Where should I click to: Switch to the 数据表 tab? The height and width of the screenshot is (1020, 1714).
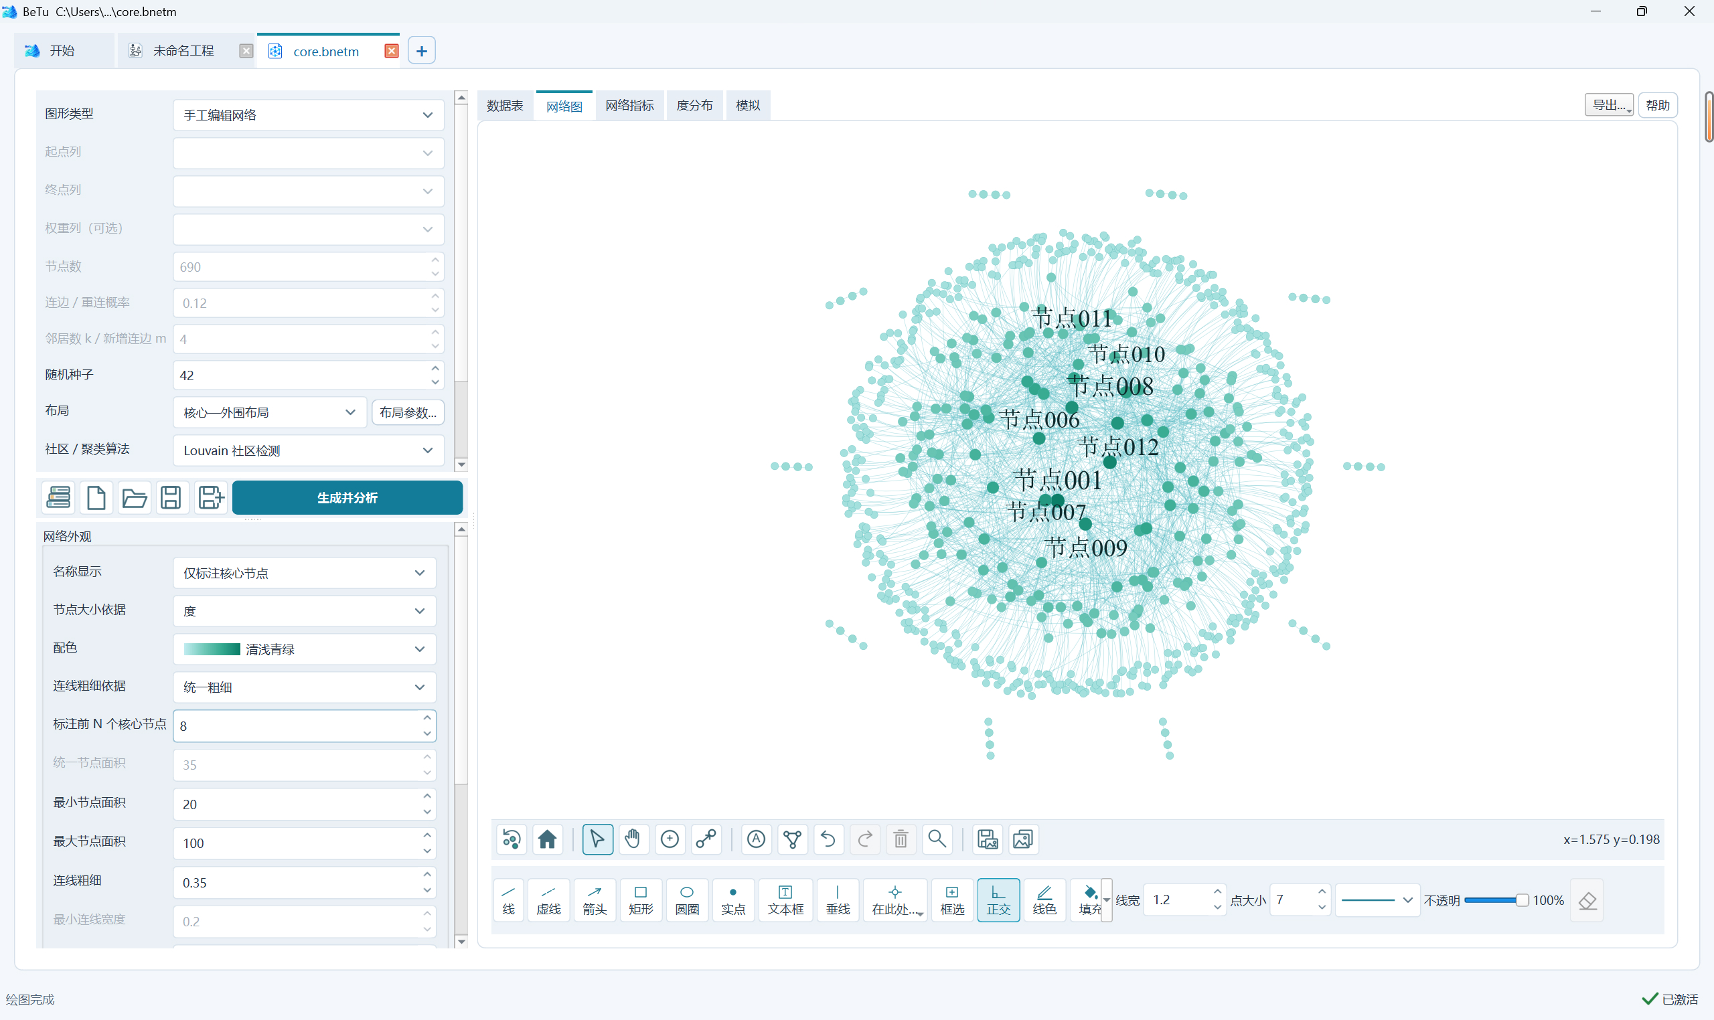point(505,106)
